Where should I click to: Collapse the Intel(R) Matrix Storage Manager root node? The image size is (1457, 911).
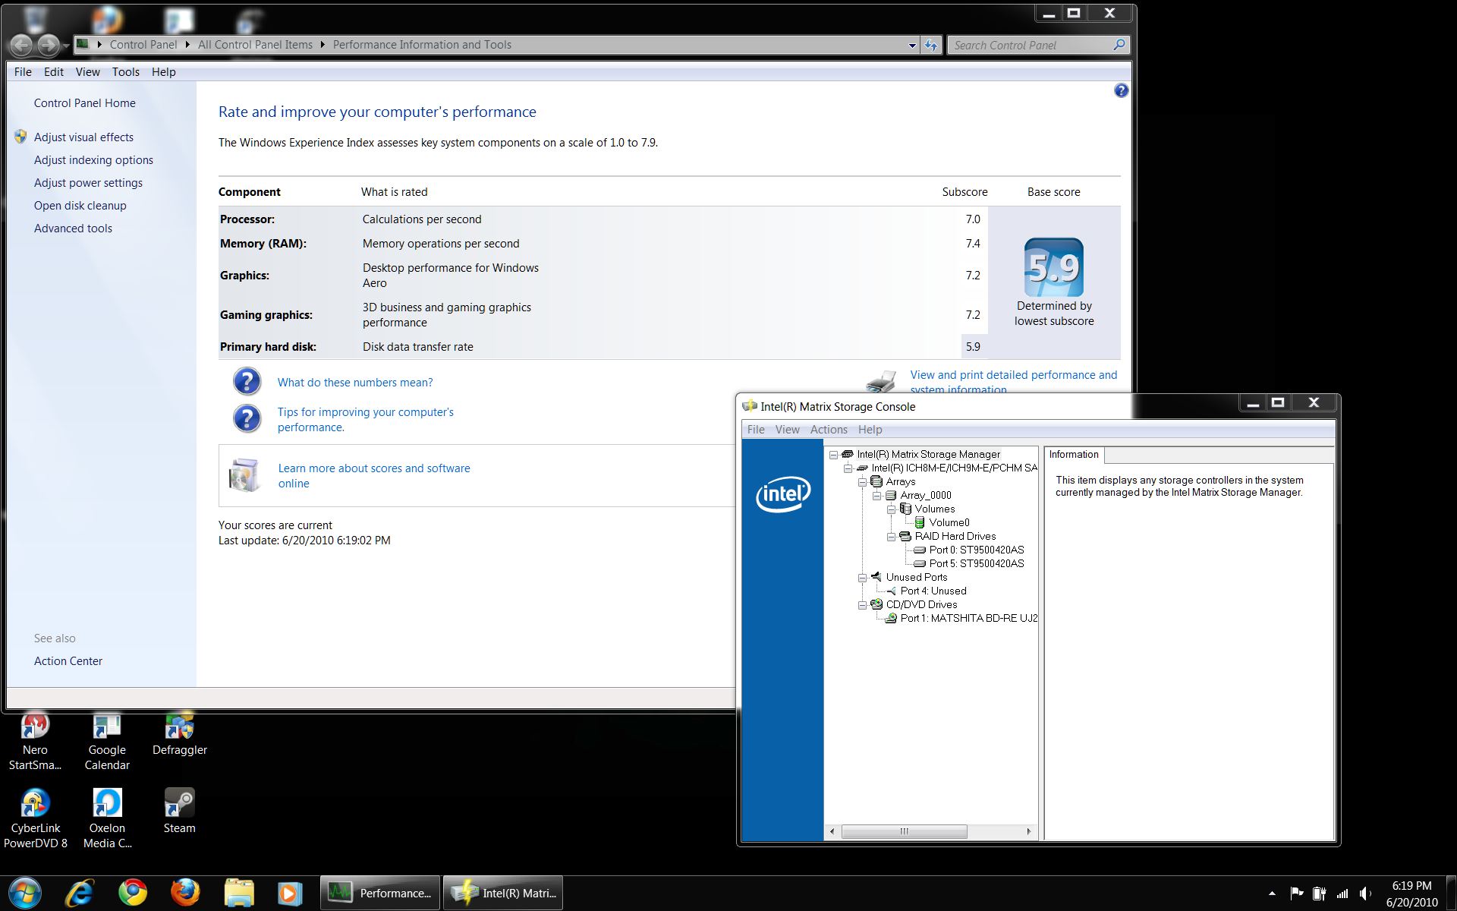pos(833,455)
